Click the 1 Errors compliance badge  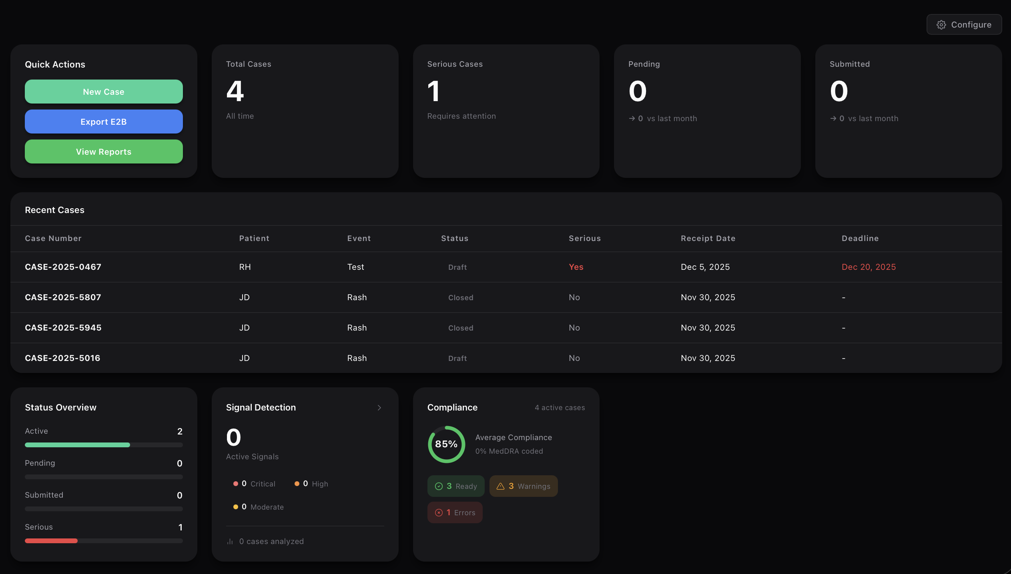[455, 512]
